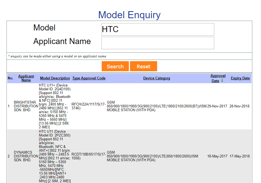This screenshot has width=261, height=183.
Task: Sort by the Expiry Date column header
Action: click(x=240, y=78)
